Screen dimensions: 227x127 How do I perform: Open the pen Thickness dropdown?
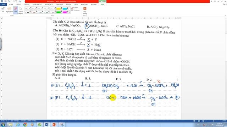76,10
